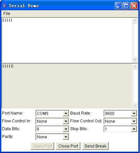
Task: Click the Flow Control In: label
Action: [x=17, y=121]
